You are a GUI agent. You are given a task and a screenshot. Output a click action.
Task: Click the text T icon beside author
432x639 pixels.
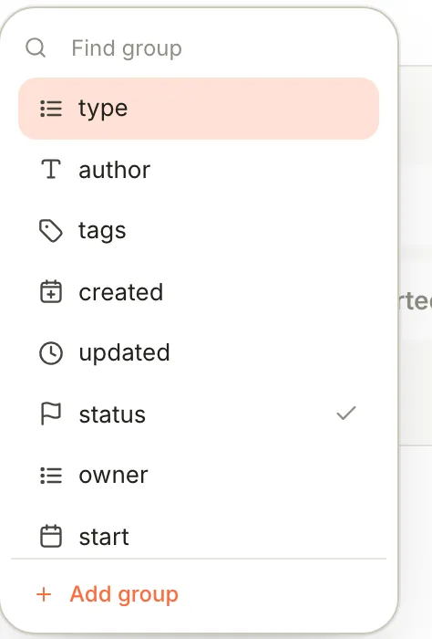(x=51, y=169)
